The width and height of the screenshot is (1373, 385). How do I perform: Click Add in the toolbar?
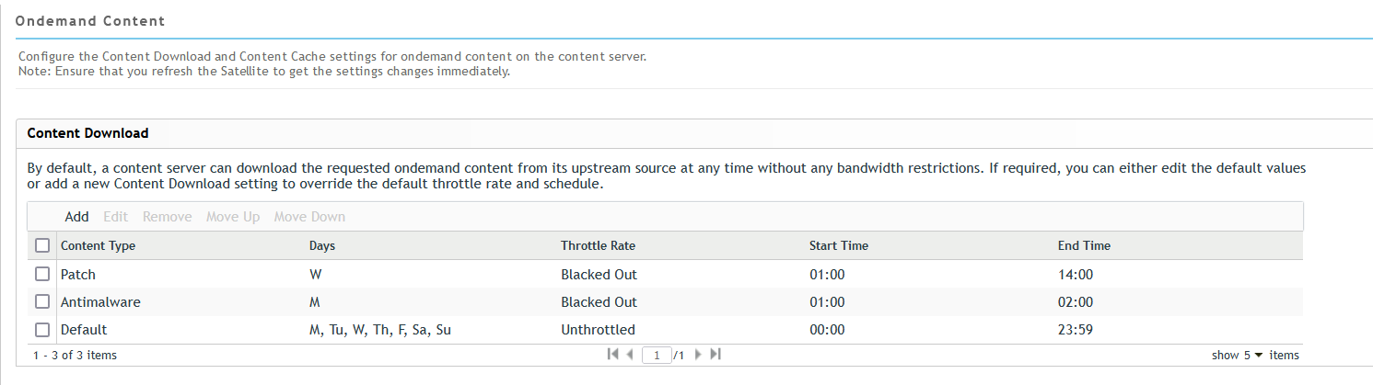click(76, 217)
